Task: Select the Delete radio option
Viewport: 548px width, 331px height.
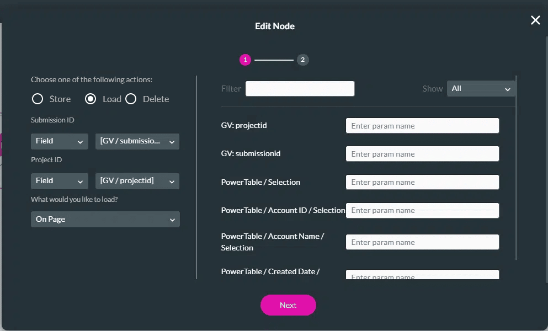Action: point(131,99)
